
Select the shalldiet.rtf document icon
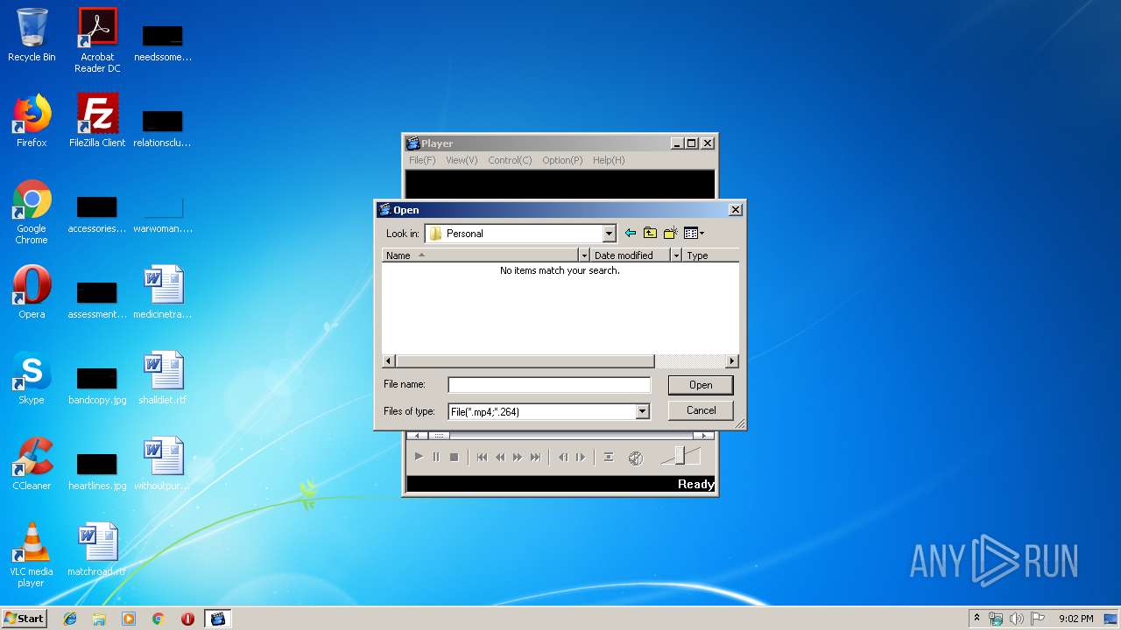coord(163,378)
